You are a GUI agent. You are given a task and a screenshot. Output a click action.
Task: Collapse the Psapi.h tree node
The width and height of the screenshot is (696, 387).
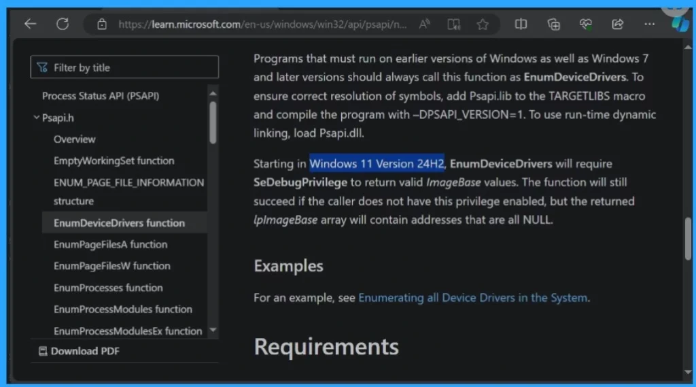click(37, 117)
